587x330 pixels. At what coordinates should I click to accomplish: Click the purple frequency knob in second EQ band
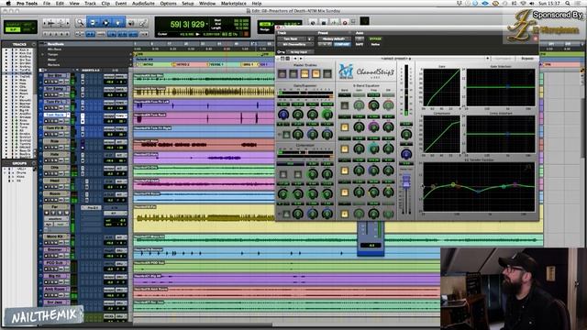[x=373, y=127]
